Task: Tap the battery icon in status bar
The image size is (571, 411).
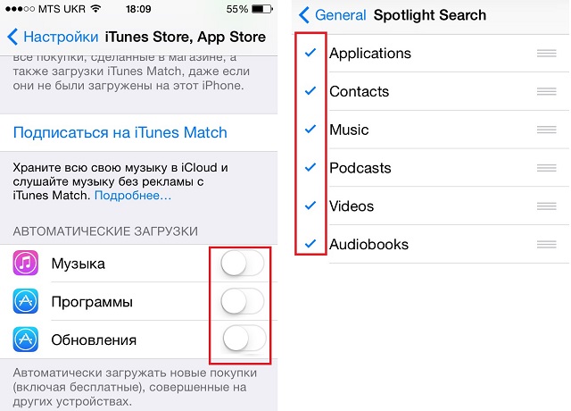Action: click(261, 8)
